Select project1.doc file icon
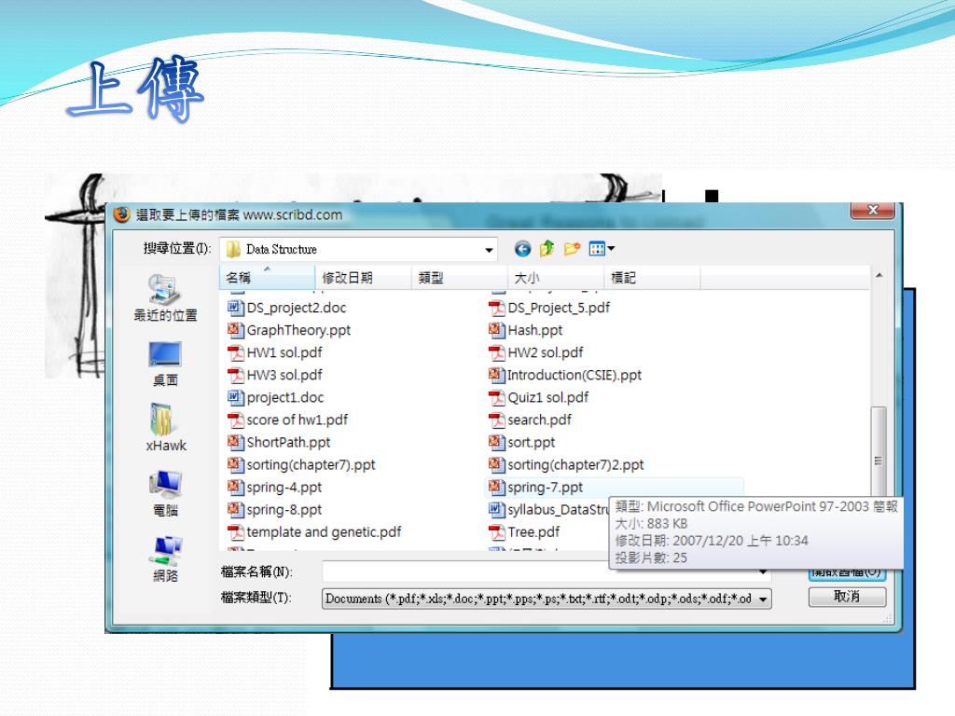The image size is (955, 716). 235,397
